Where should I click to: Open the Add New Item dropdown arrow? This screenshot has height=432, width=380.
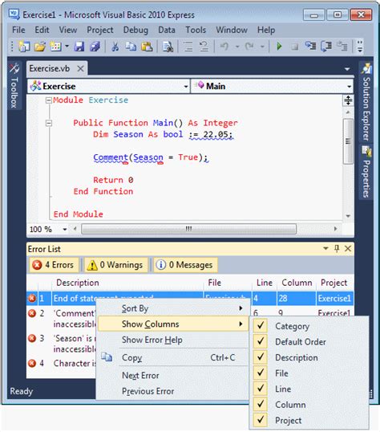pyautogui.click(x=67, y=47)
